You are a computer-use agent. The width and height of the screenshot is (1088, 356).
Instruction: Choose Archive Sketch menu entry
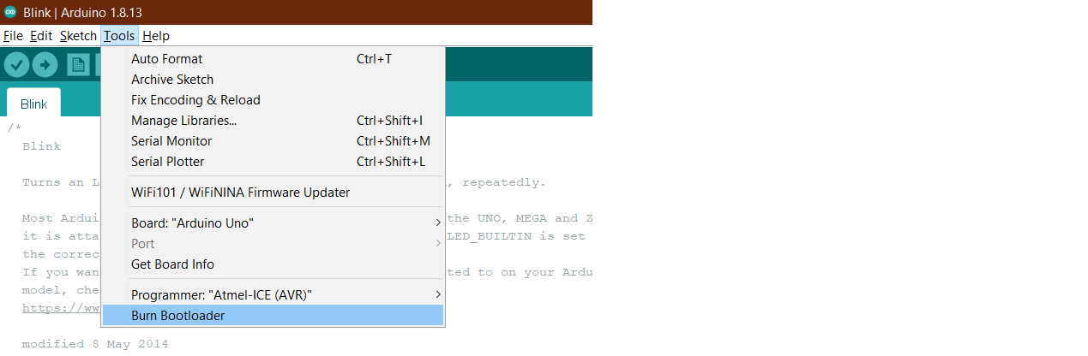[x=273, y=80]
